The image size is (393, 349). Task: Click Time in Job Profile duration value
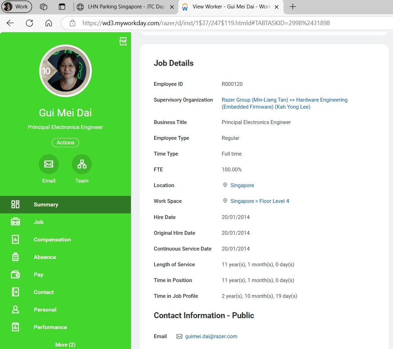tap(260, 296)
